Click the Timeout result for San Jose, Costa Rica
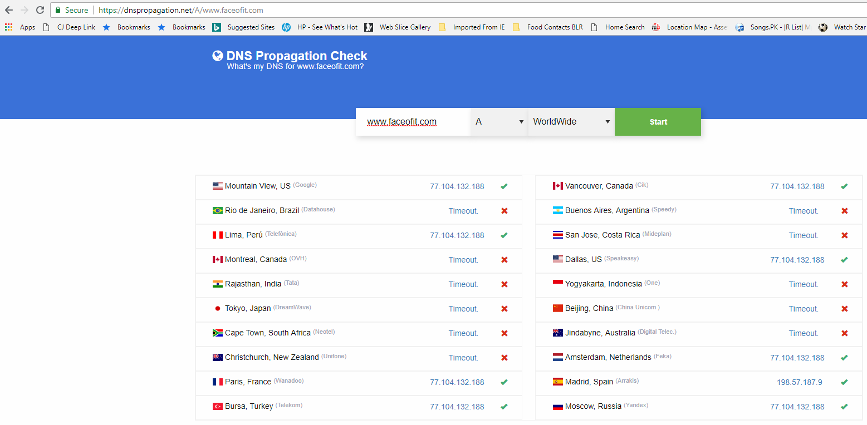 [x=804, y=235]
